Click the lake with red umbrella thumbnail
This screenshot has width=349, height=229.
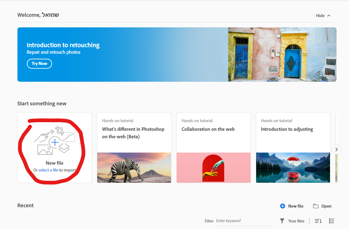pos(293,167)
